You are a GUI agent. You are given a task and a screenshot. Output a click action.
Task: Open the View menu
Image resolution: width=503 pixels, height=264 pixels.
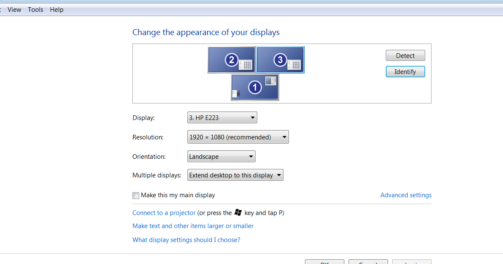14,9
